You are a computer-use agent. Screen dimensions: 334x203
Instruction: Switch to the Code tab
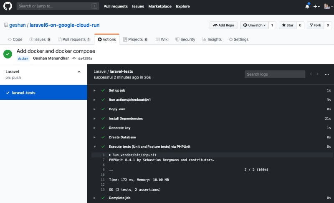15,39
